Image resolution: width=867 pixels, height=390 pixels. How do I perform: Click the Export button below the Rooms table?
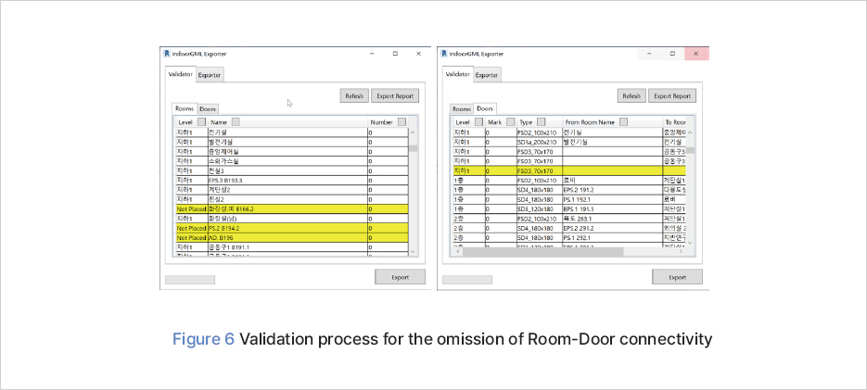[401, 277]
